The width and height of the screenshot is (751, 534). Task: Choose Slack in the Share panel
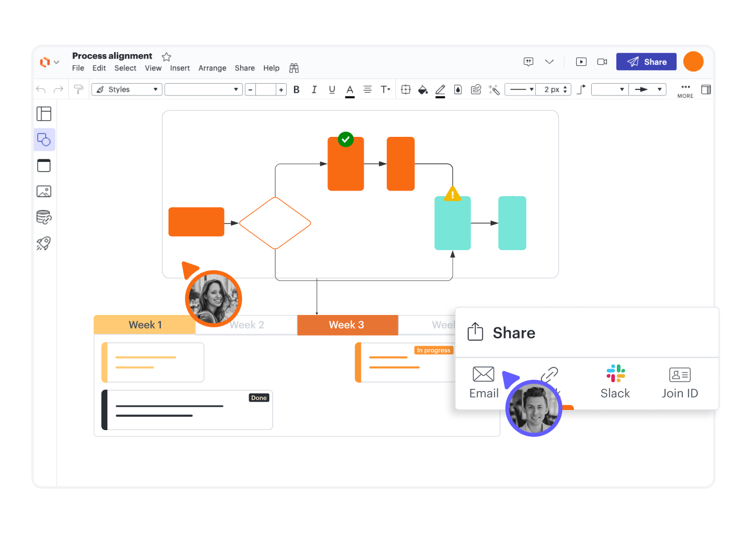(615, 382)
